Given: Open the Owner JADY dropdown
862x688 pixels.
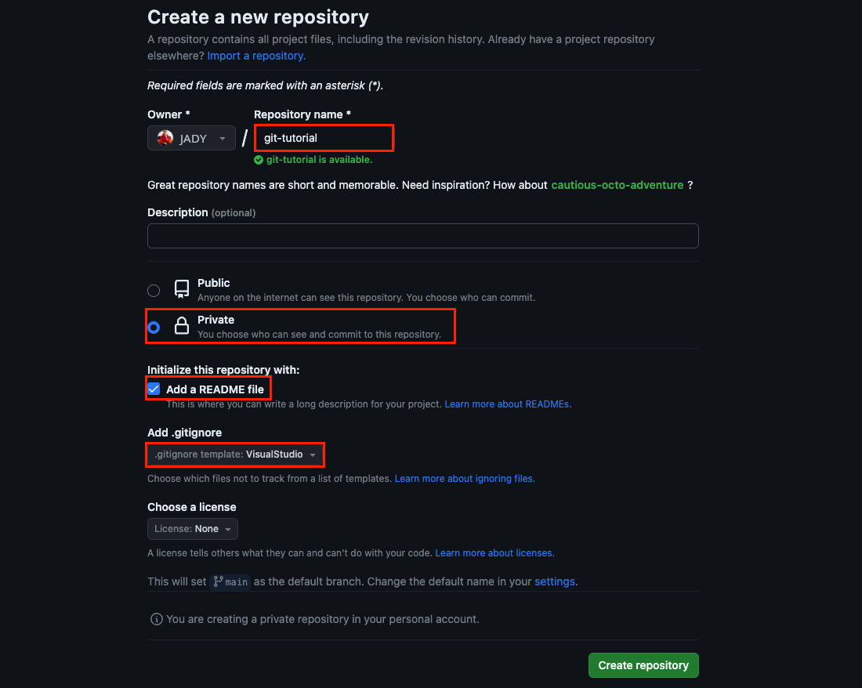Looking at the screenshot, I should [x=192, y=139].
